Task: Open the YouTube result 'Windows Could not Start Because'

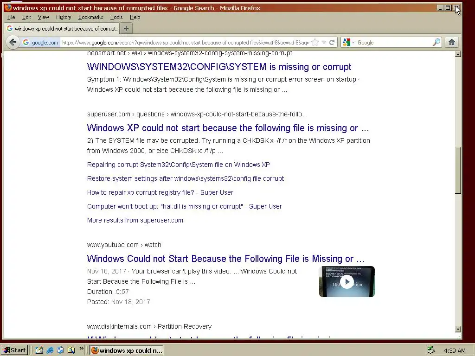Action: [x=225, y=259]
